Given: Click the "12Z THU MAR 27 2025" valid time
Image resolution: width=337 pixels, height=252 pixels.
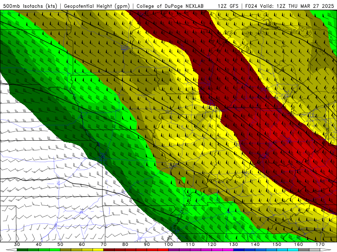Looking at the screenshot, I should (305, 6).
